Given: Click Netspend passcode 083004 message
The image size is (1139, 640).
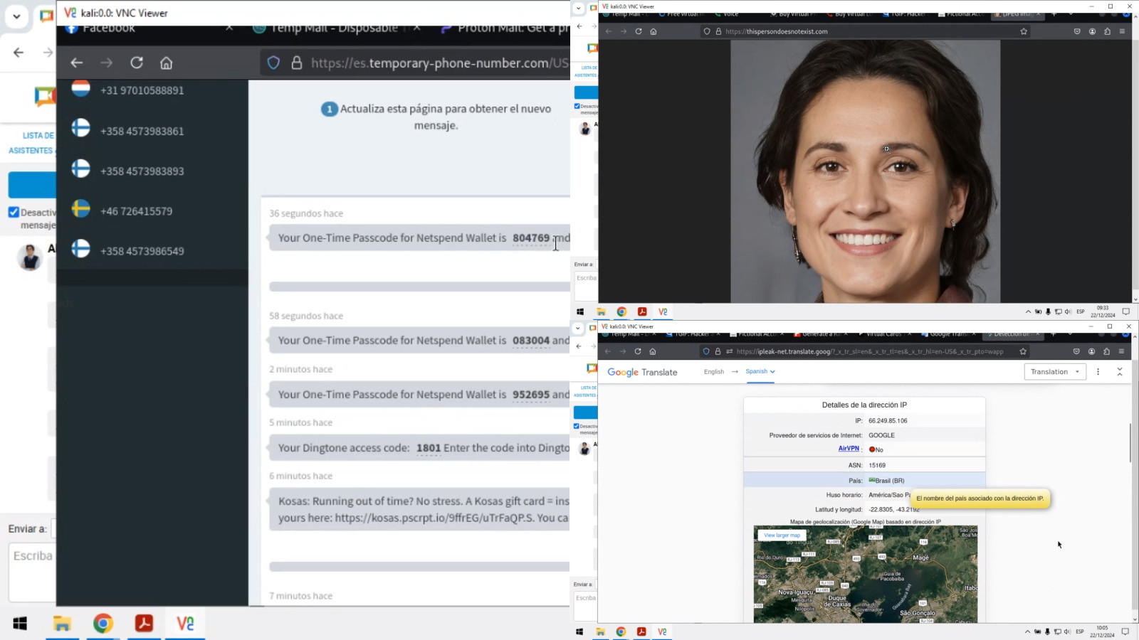Looking at the screenshot, I should (x=420, y=341).
